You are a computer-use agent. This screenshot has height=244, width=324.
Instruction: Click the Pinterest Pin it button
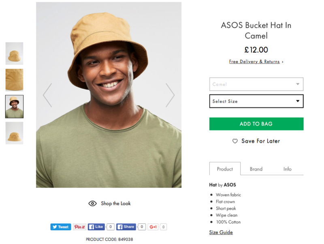[80, 227]
